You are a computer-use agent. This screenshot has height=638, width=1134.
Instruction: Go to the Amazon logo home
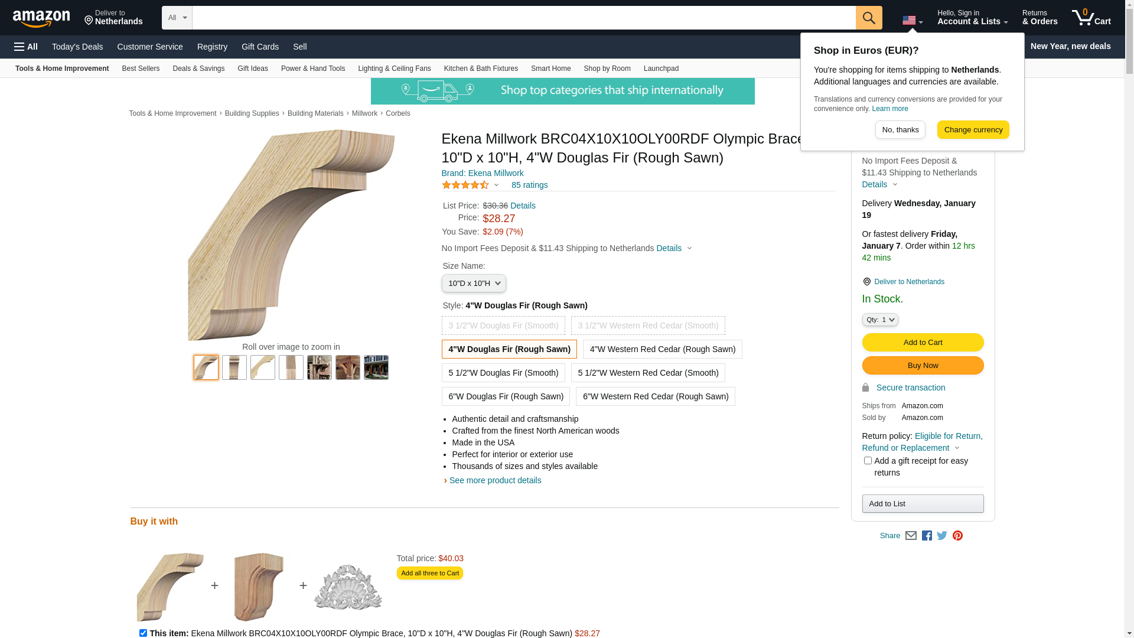(41, 18)
